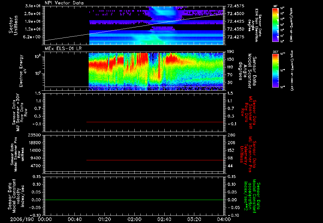Screen dimensions: 323x223
Task: Click the 190 scanner angle tick
Action: tap(231, 52)
